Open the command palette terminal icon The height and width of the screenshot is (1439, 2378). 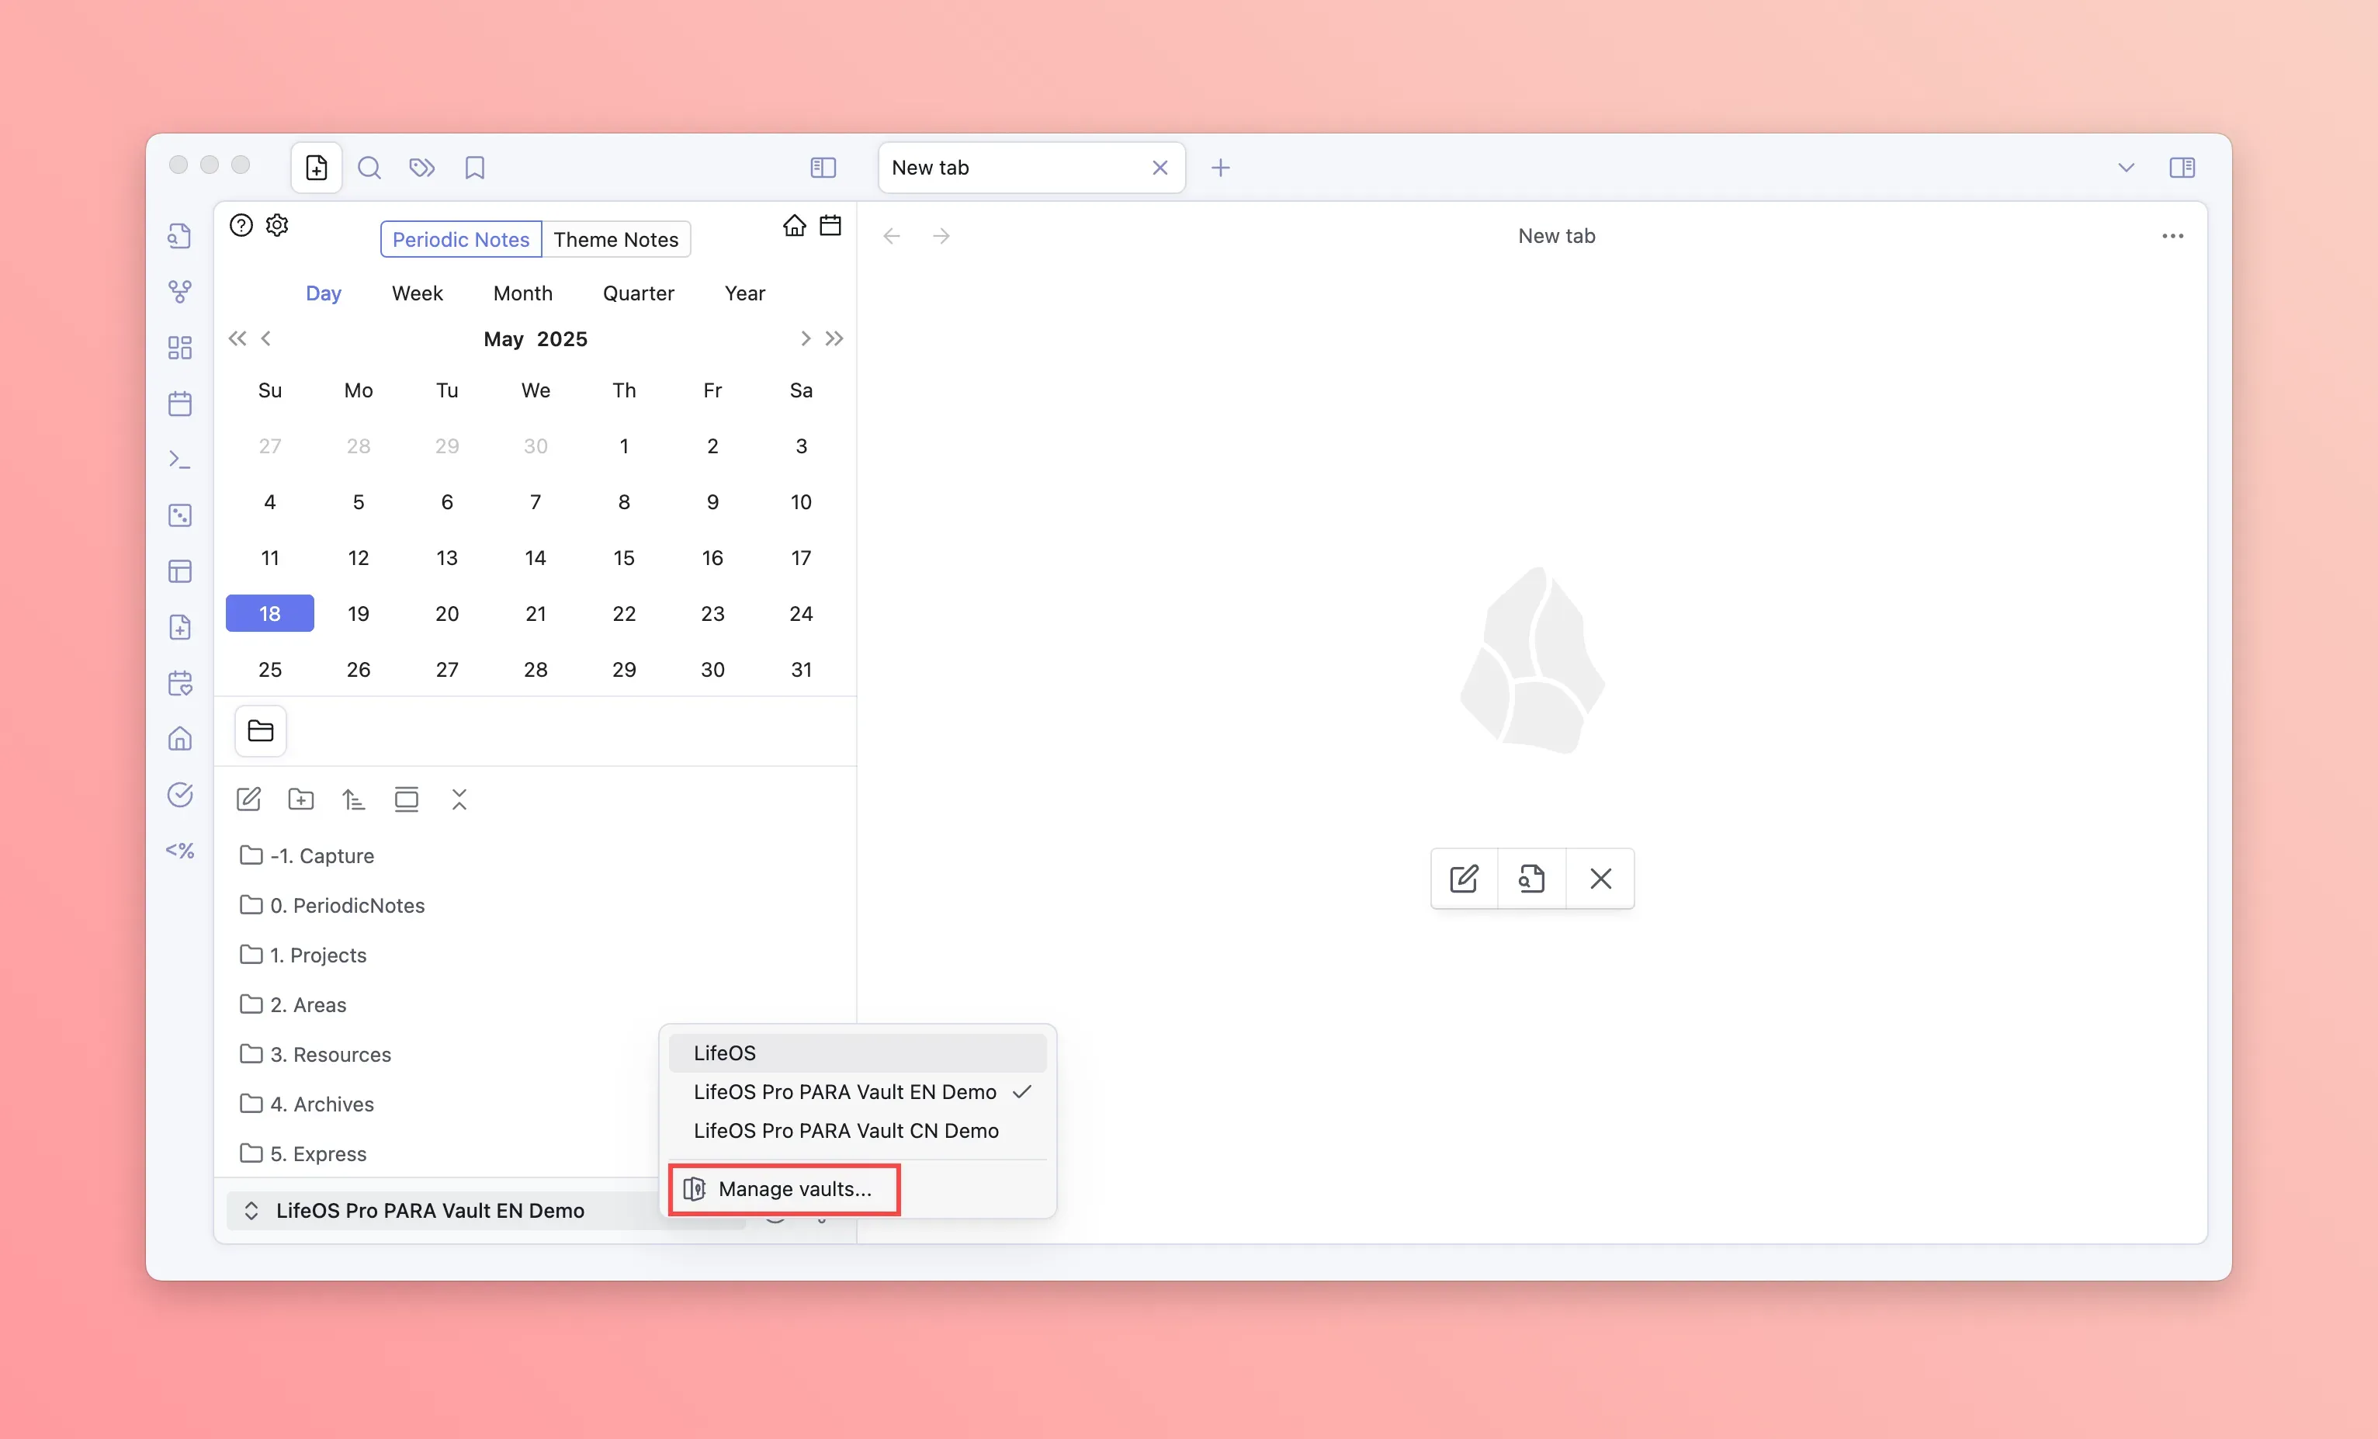click(x=179, y=459)
